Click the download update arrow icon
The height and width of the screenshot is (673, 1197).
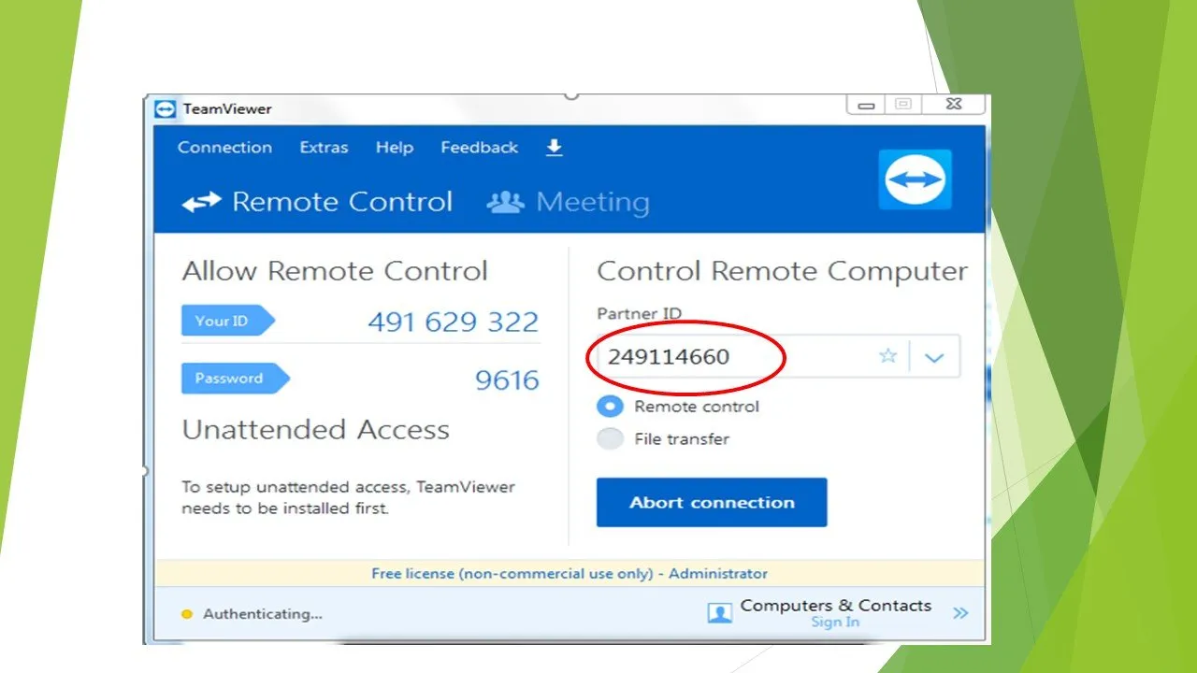555,148
